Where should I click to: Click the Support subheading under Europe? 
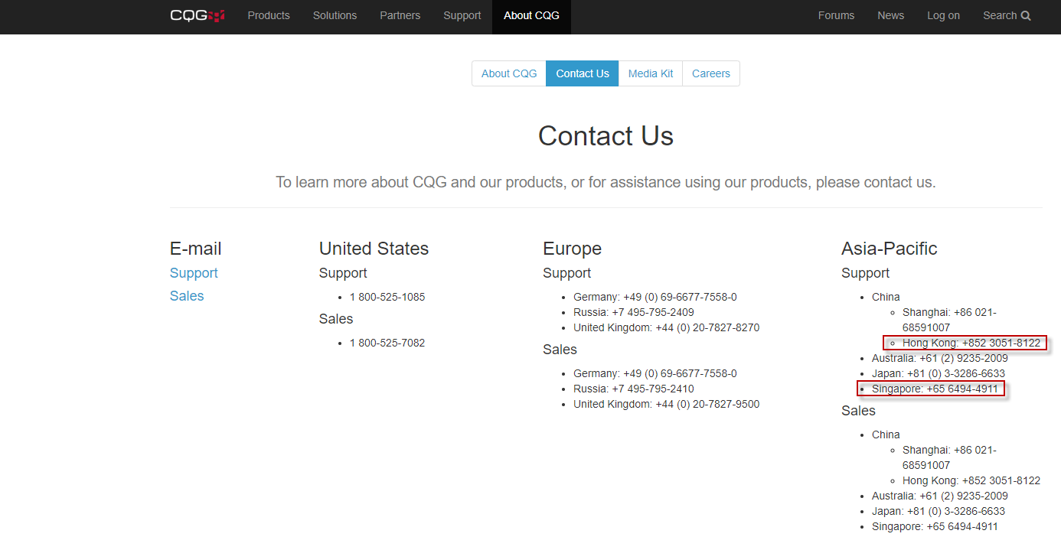click(x=566, y=273)
